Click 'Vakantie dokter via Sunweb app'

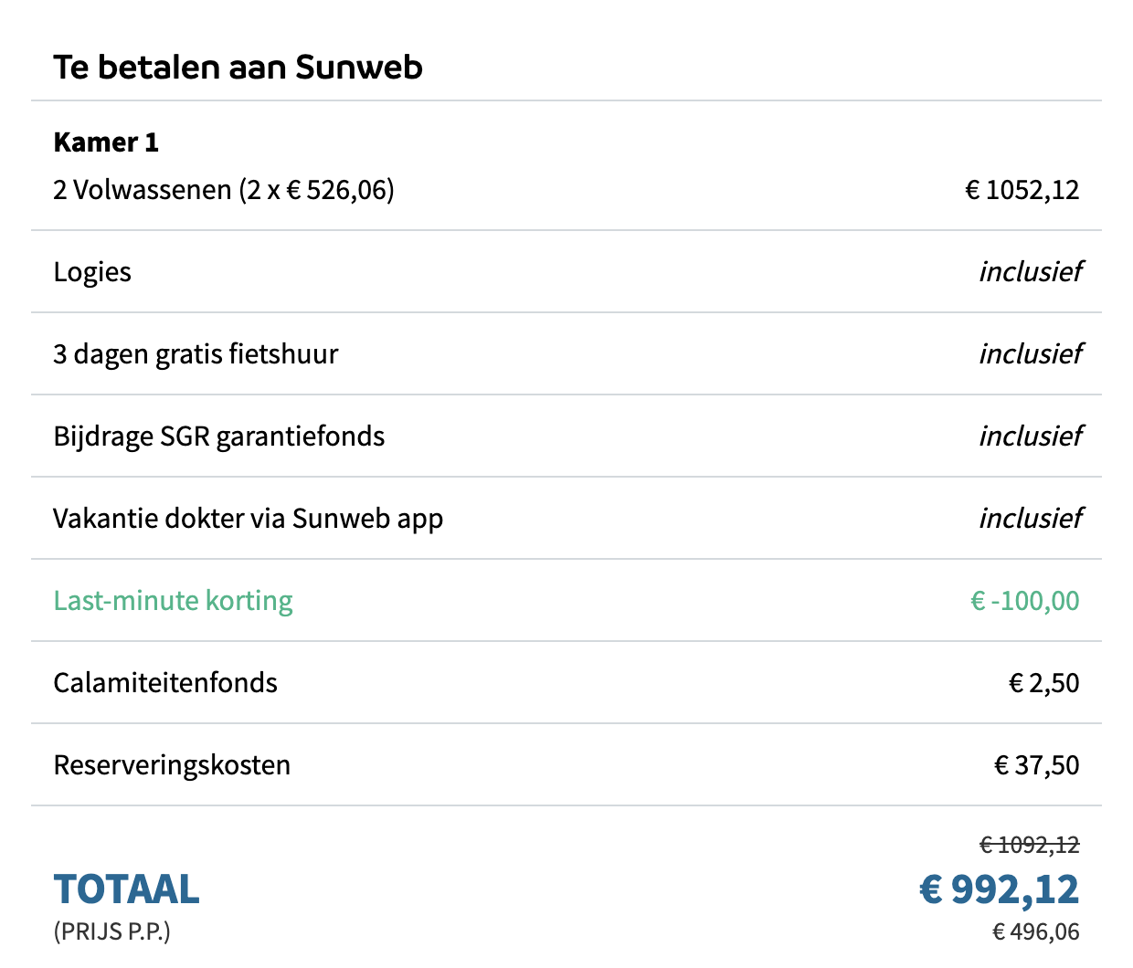point(249,519)
